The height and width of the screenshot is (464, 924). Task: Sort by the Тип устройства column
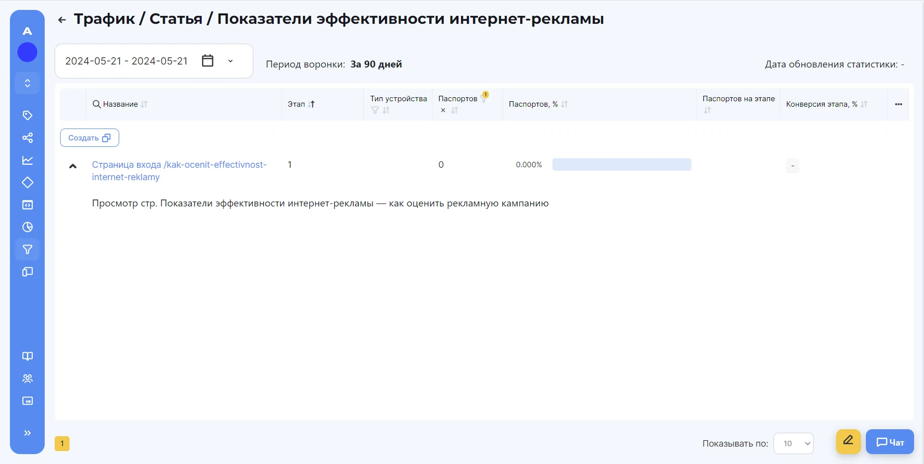[x=386, y=110]
